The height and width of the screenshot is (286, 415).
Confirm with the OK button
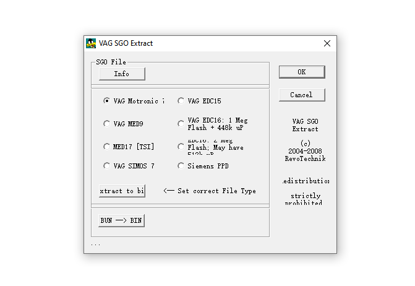[302, 72]
